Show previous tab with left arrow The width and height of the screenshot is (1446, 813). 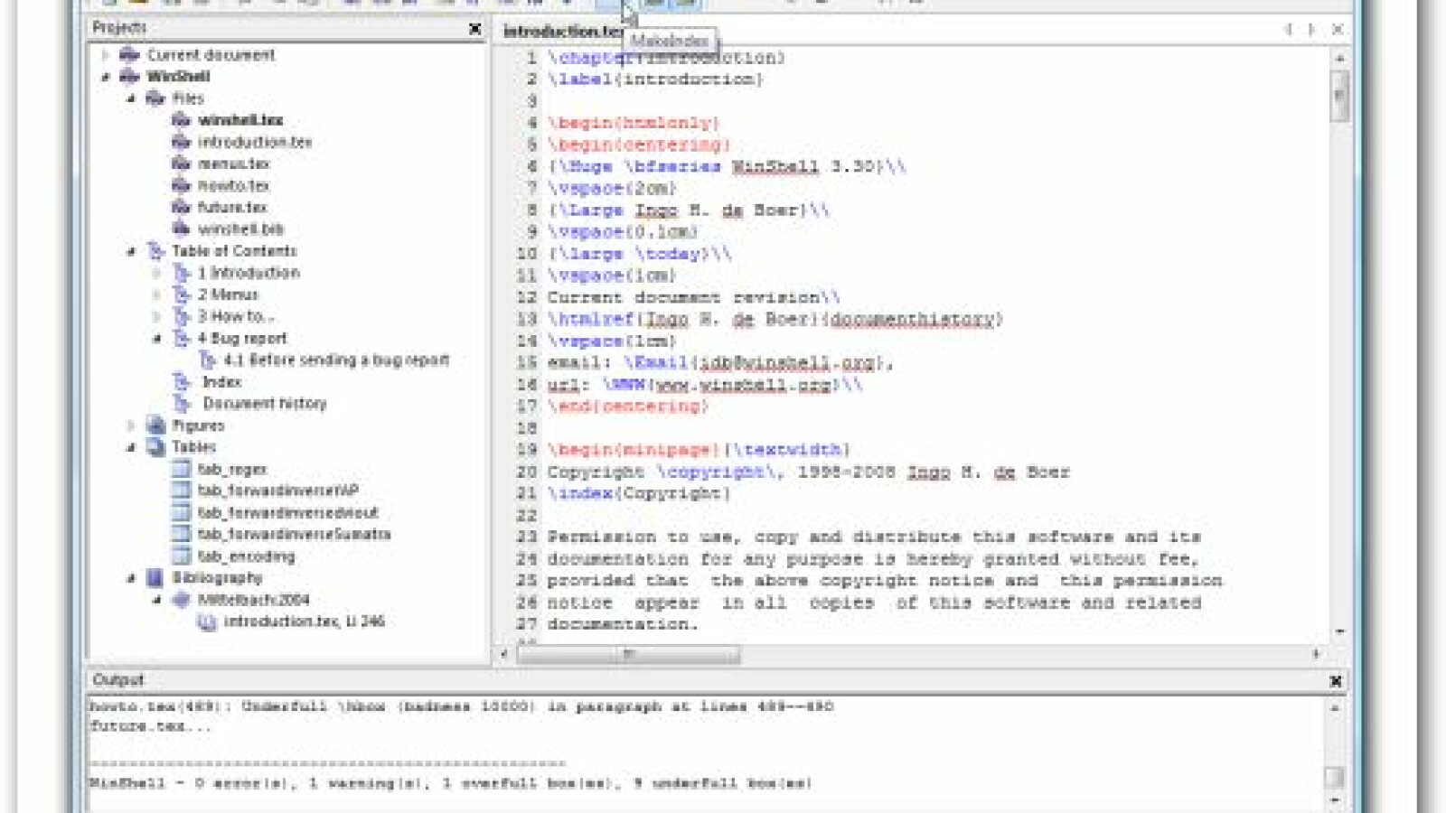click(x=1288, y=30)
